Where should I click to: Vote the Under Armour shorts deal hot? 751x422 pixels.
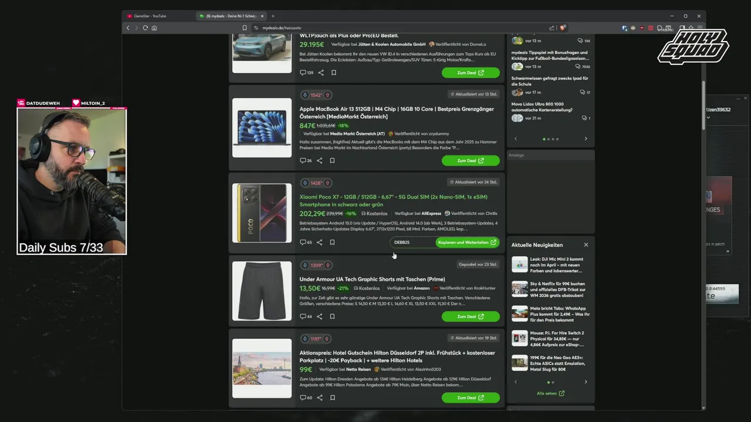pyautogui.click(x=327, y=265)
